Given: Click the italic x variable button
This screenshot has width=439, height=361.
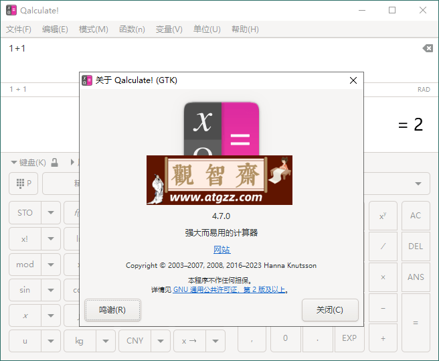Looking at the screenshot, I should 25,315.
